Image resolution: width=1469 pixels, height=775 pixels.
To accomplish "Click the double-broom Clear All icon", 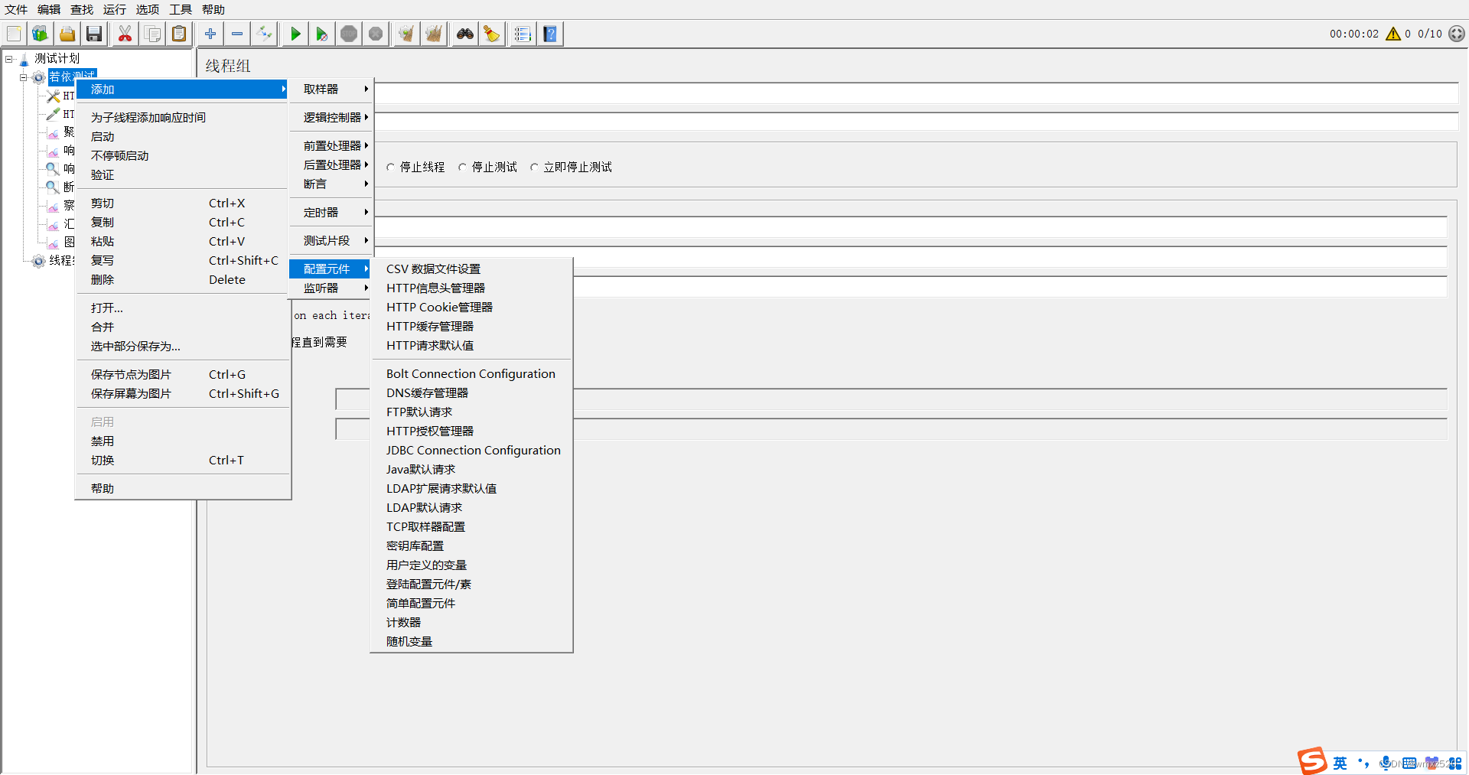I will [x=434, y=34].
